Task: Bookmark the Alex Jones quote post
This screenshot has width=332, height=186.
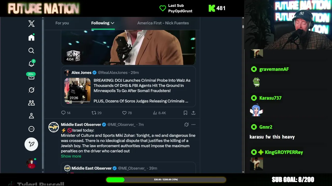Action: (185, 113)
